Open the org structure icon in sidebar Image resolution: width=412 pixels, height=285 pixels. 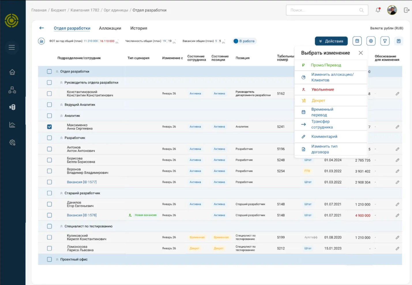point(12,90)
